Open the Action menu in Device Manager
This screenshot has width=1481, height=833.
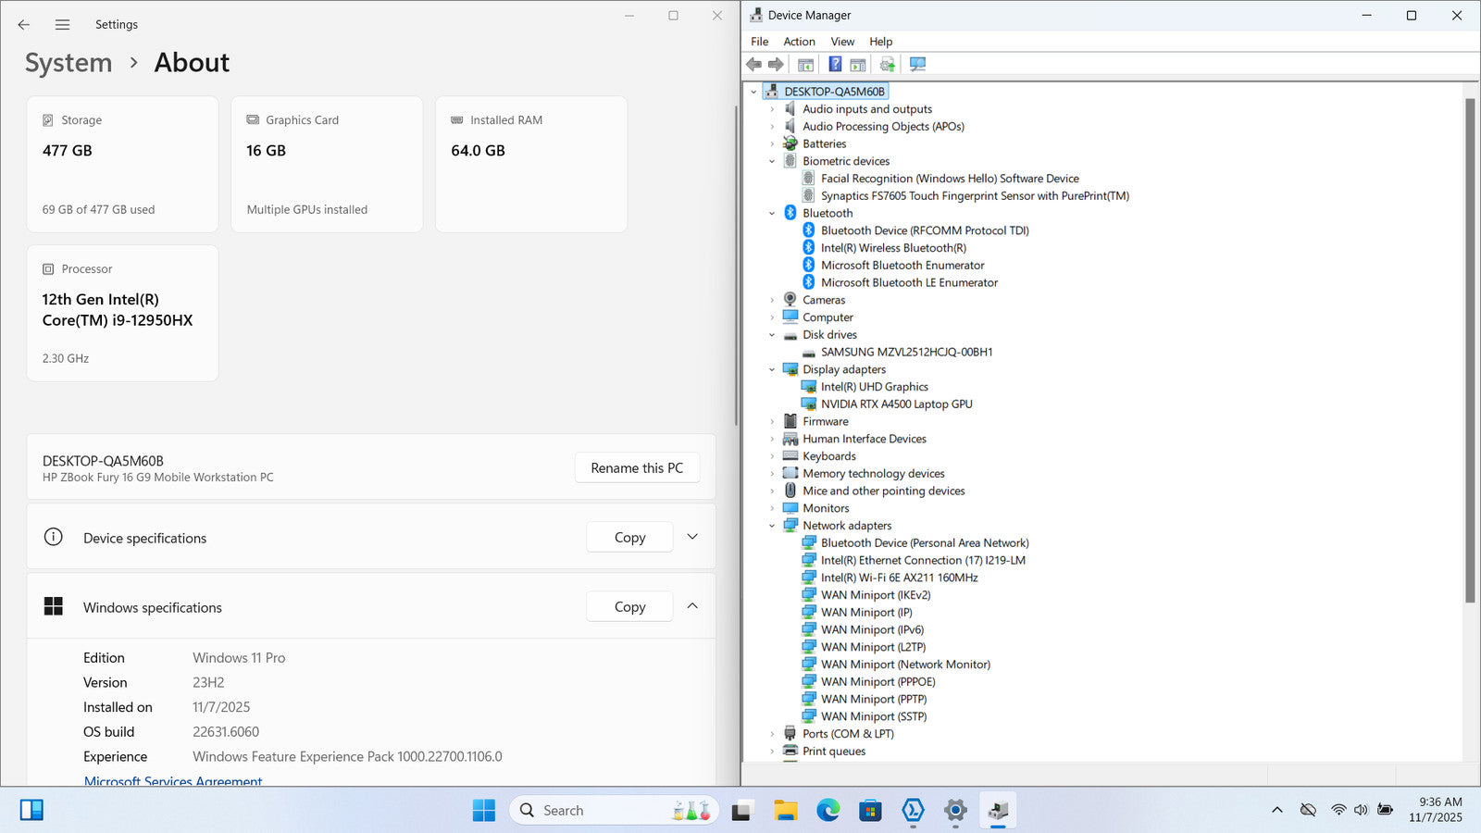(799, 42)
